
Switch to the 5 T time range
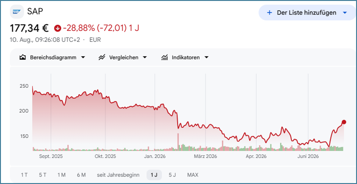pos(43,175)
